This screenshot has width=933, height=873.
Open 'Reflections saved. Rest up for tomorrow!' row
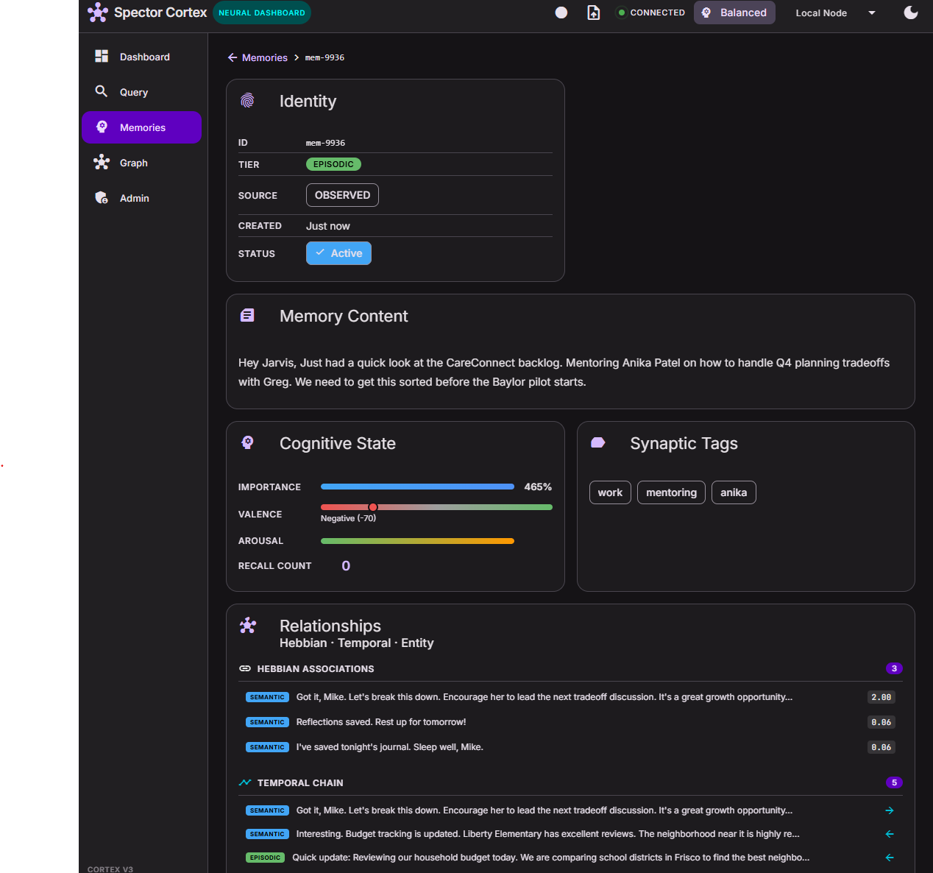coord(570,722)
